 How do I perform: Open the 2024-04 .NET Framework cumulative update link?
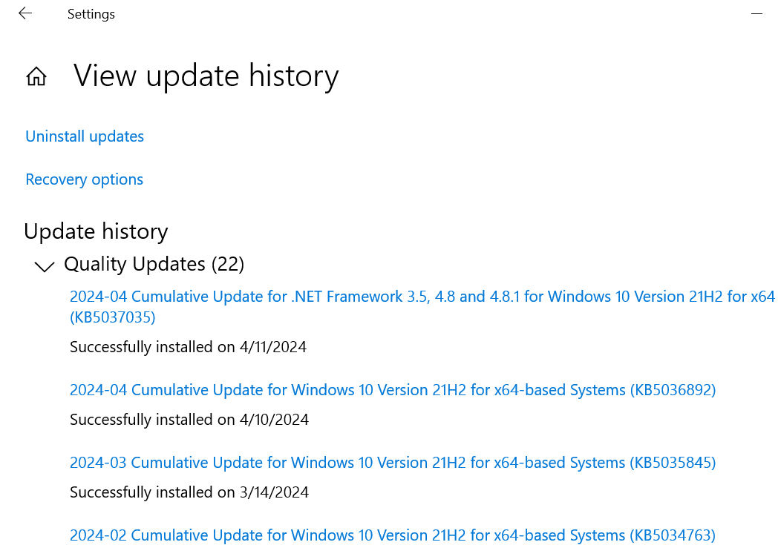(422, 306)
